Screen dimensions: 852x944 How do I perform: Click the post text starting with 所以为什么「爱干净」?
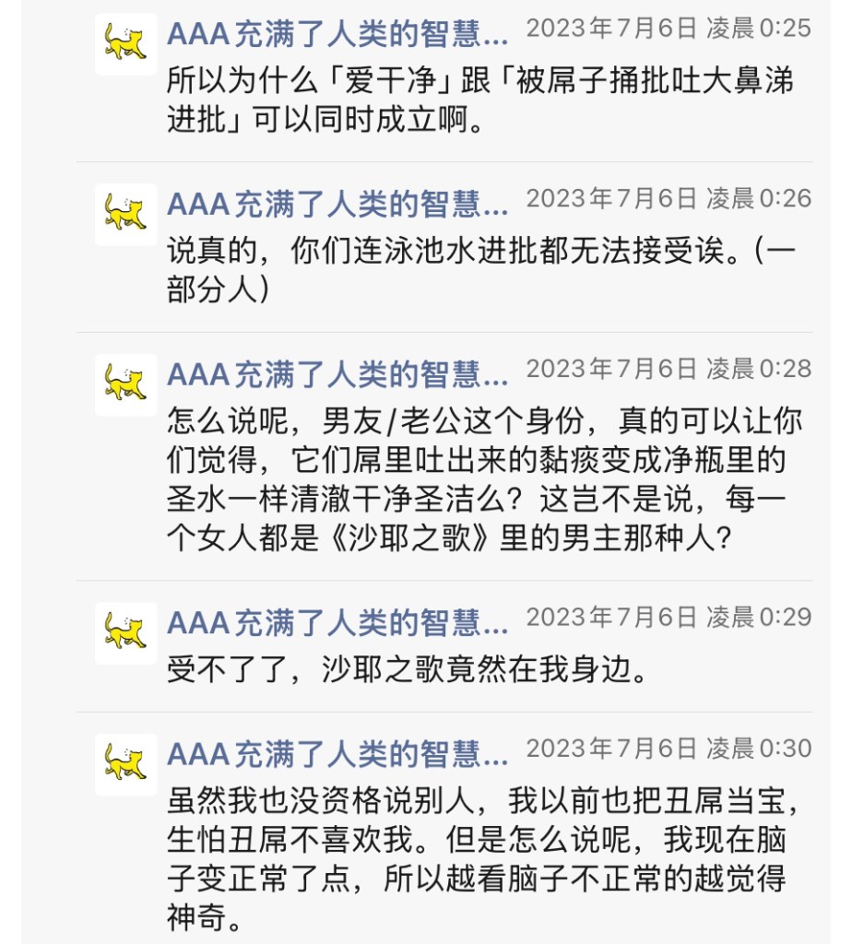(x=479, y=100)
